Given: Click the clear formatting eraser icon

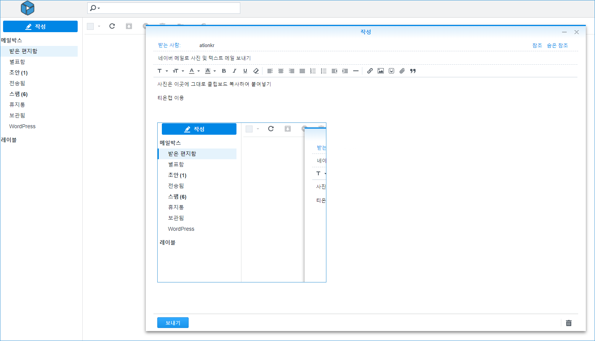Looking at the screenshot, I should click(x=256, y=71).
